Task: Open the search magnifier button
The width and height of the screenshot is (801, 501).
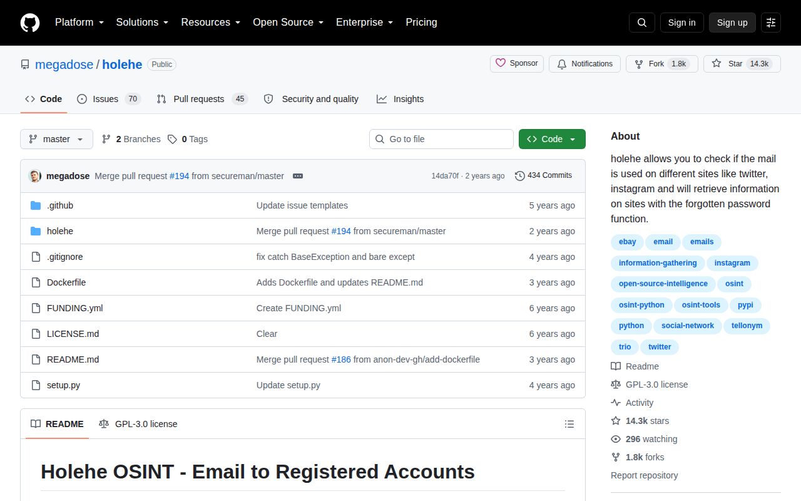Action: pos(642,23)
